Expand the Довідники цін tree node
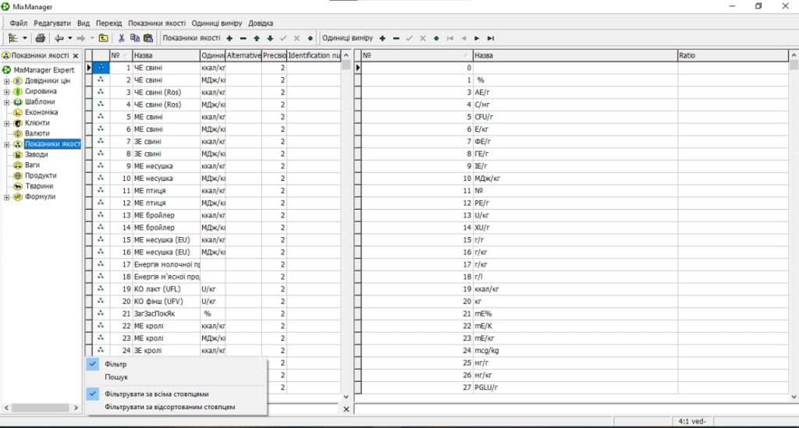Image resolution: width=799 pixels, height=428 pixels. pyautogui.click(x=6, y=81)
